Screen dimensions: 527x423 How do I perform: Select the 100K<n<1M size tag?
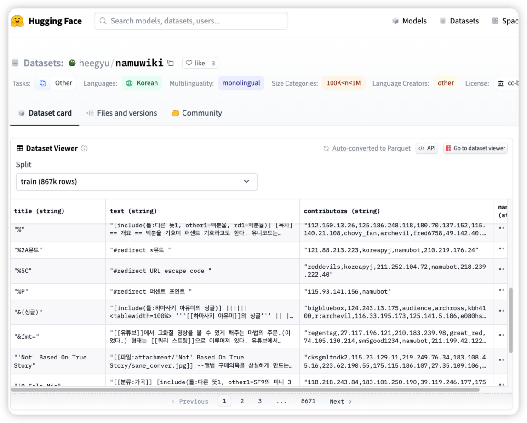(x=344, y=83)
